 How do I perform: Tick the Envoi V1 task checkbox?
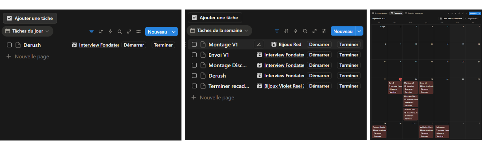[194, 55]
